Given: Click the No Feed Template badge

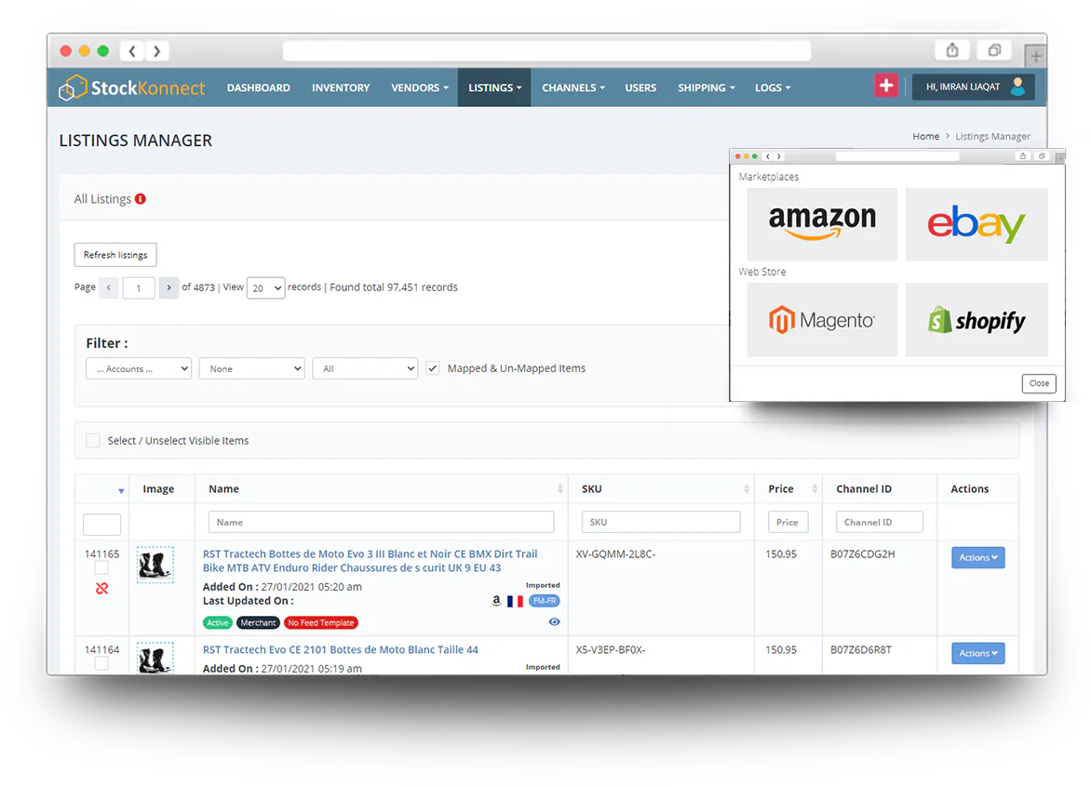Looking at the screenshot, I should 321,623.
